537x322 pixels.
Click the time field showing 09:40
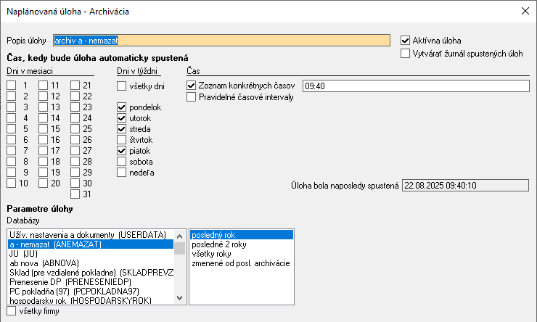[x=417, y=86]
